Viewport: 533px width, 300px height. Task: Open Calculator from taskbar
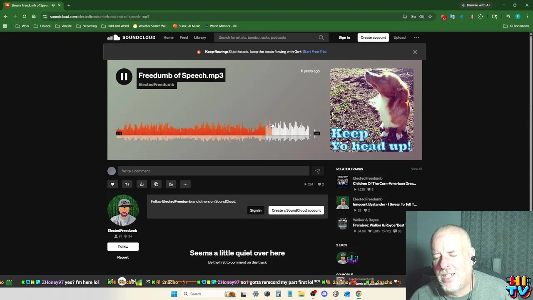[278, 294]
